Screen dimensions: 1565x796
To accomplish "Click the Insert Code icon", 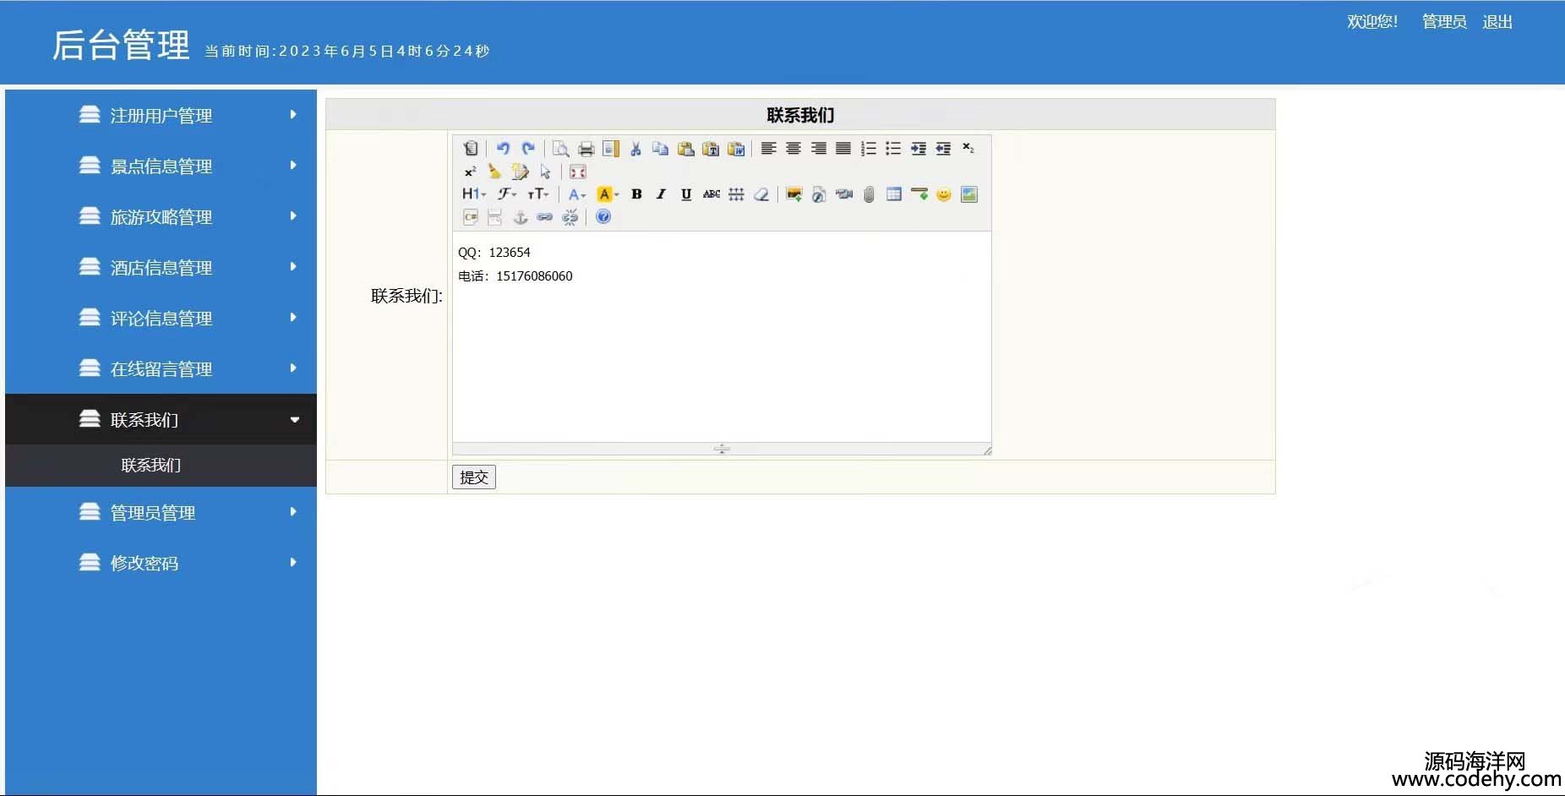I will [x=471, y=217].
